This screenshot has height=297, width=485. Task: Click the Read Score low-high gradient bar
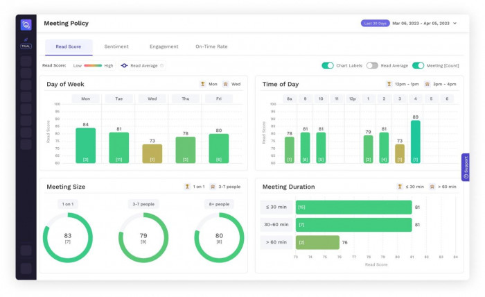click(93, 66)
